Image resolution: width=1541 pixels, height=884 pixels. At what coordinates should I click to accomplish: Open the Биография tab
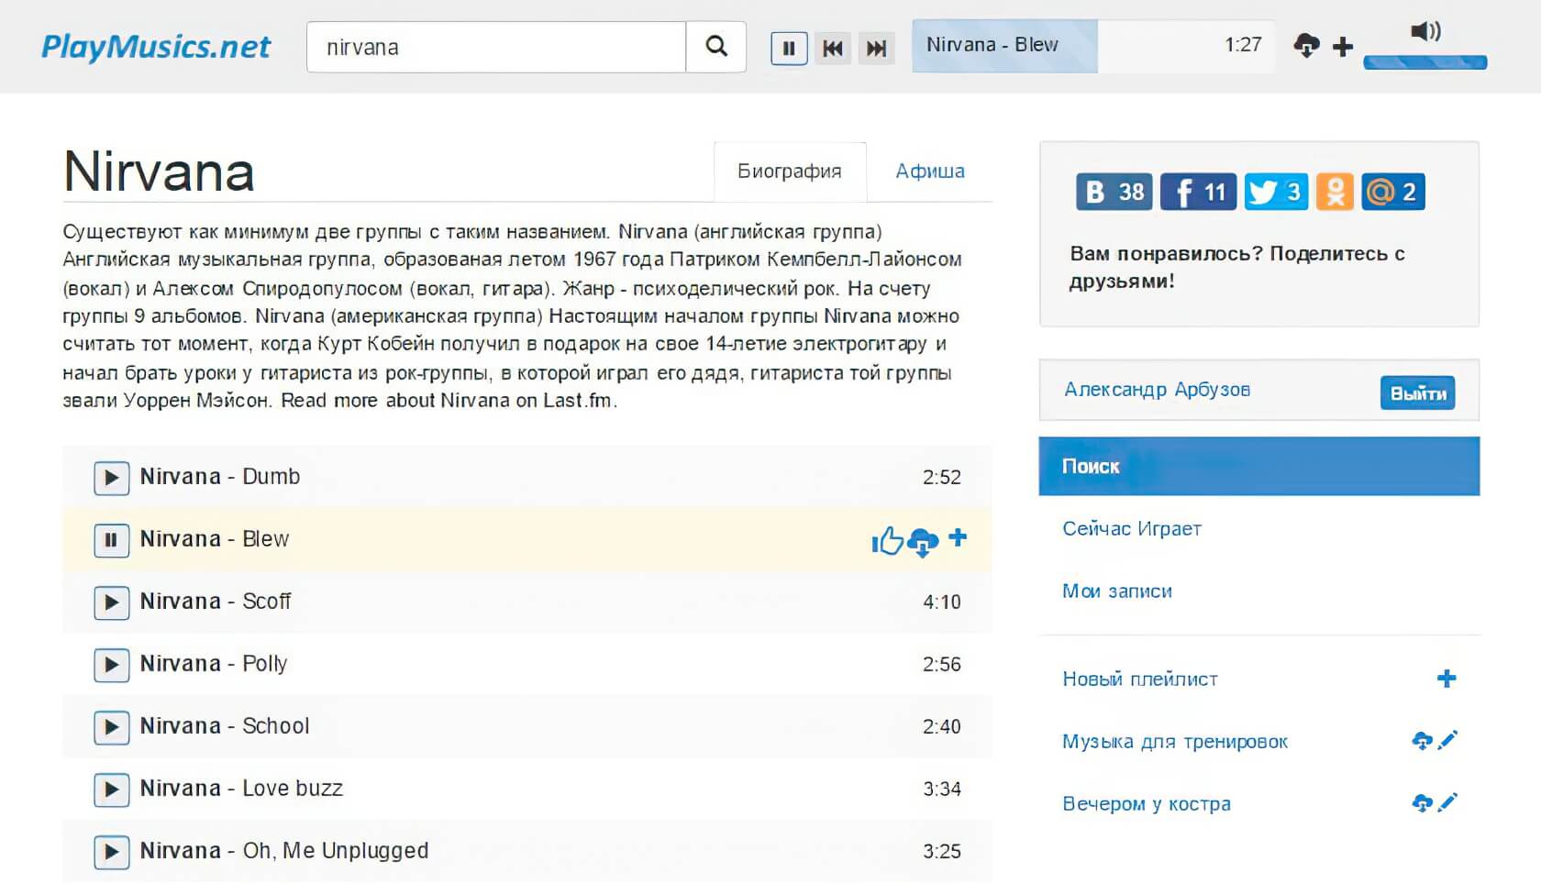(789, 171)
